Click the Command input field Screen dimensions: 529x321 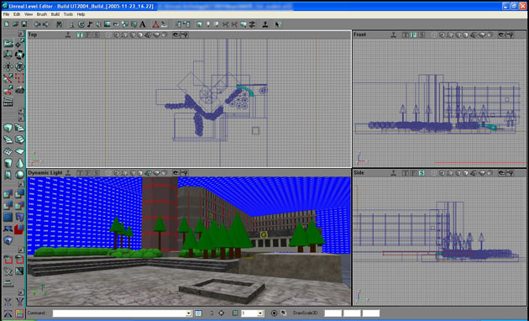[x=119, y=313]
